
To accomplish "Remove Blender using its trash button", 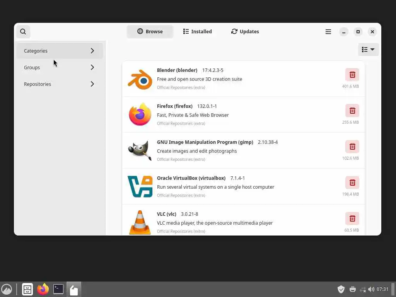I will pos(352,75).
